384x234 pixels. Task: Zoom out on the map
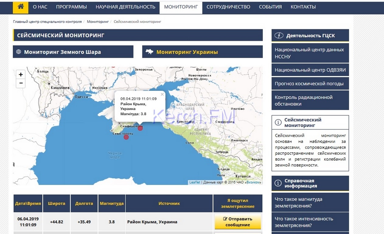[21, 83]
